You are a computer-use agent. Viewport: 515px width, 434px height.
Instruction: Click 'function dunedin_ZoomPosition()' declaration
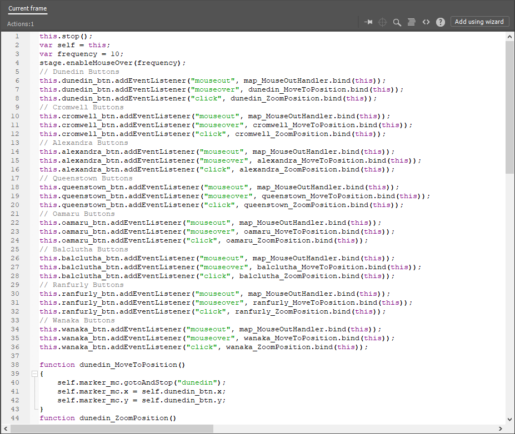point(108,417)
